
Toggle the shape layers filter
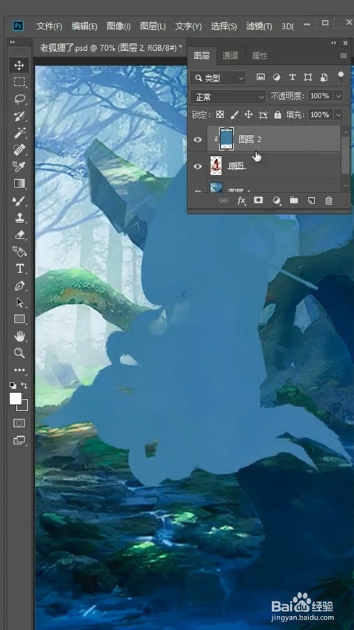point(308,77)
